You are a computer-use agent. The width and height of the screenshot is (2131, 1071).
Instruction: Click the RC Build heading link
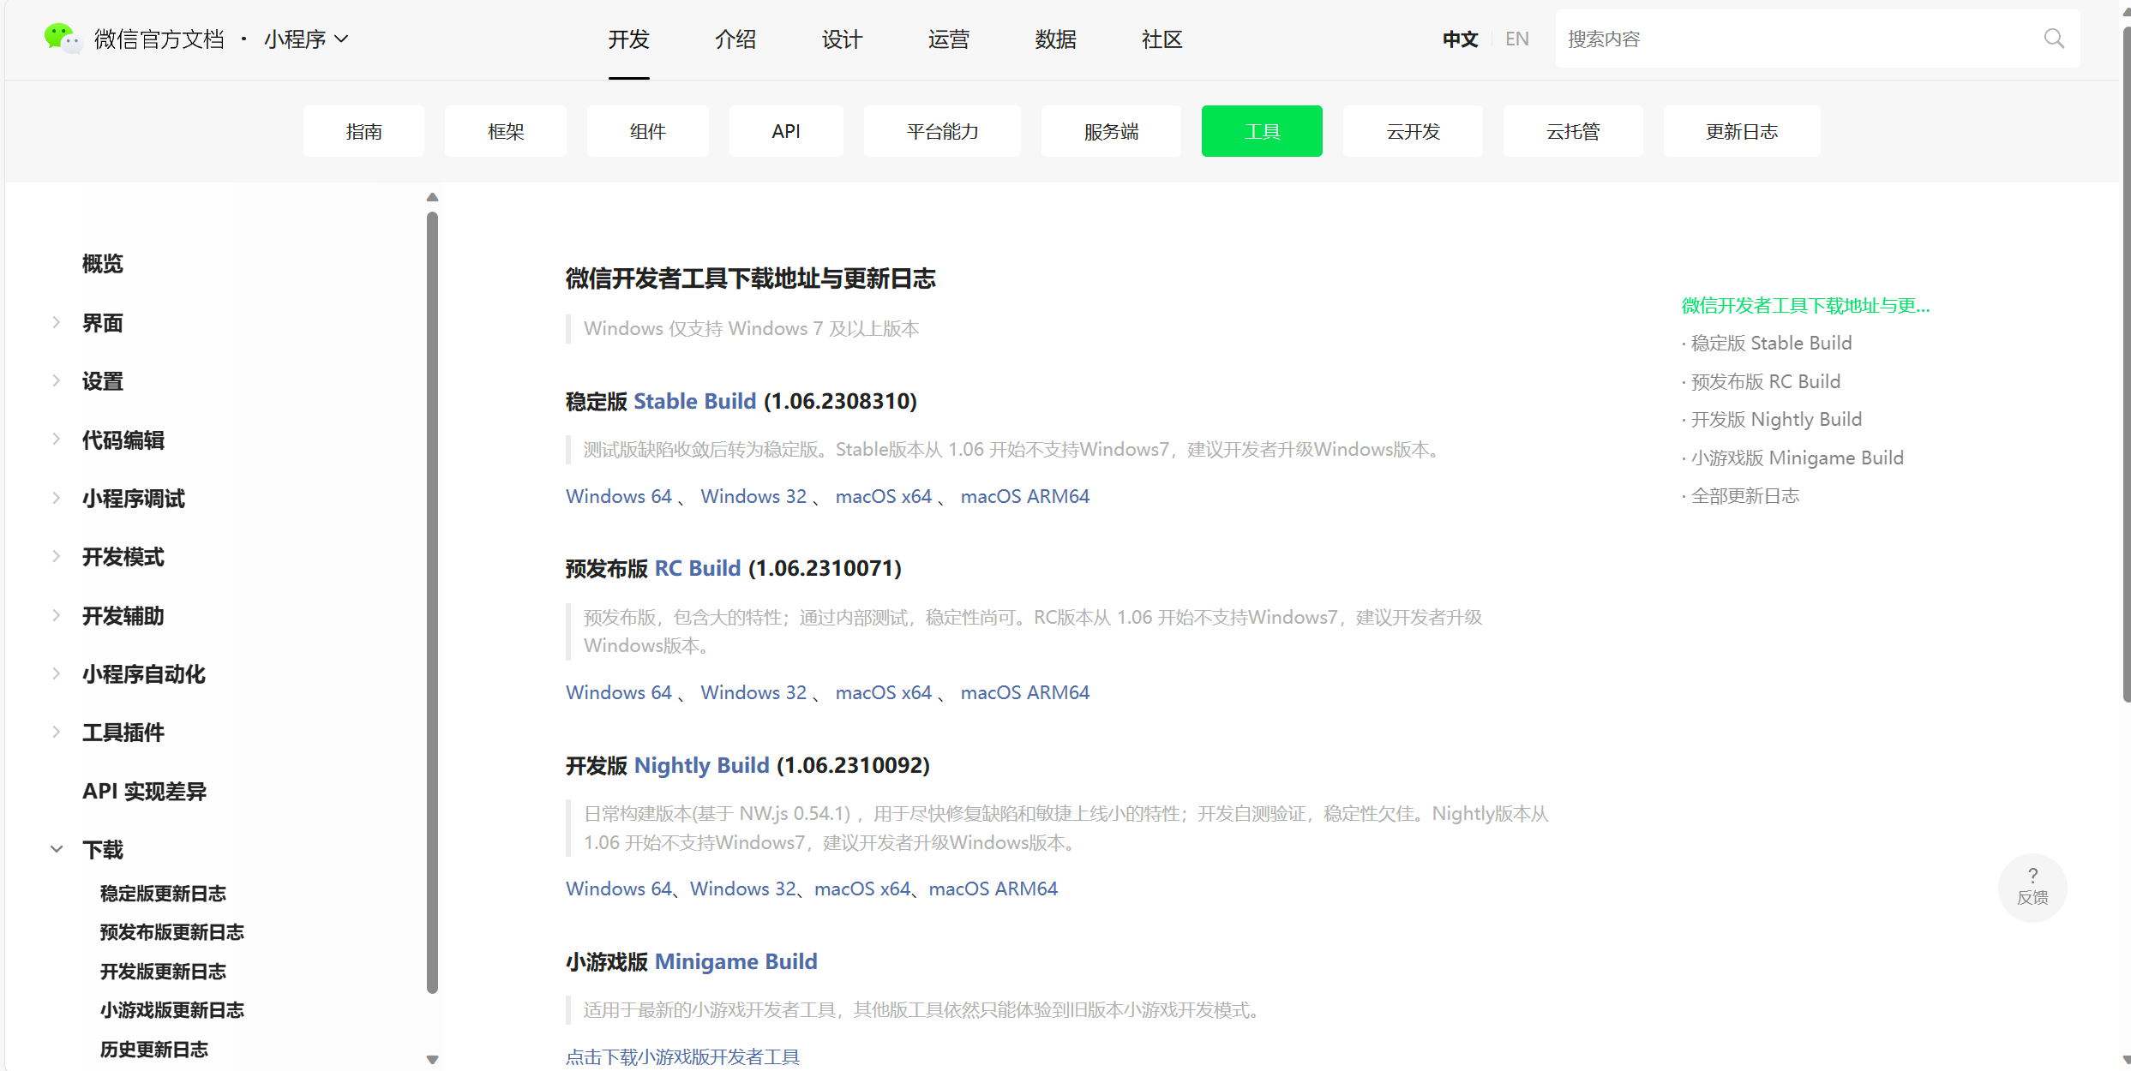tap(697, 568)
